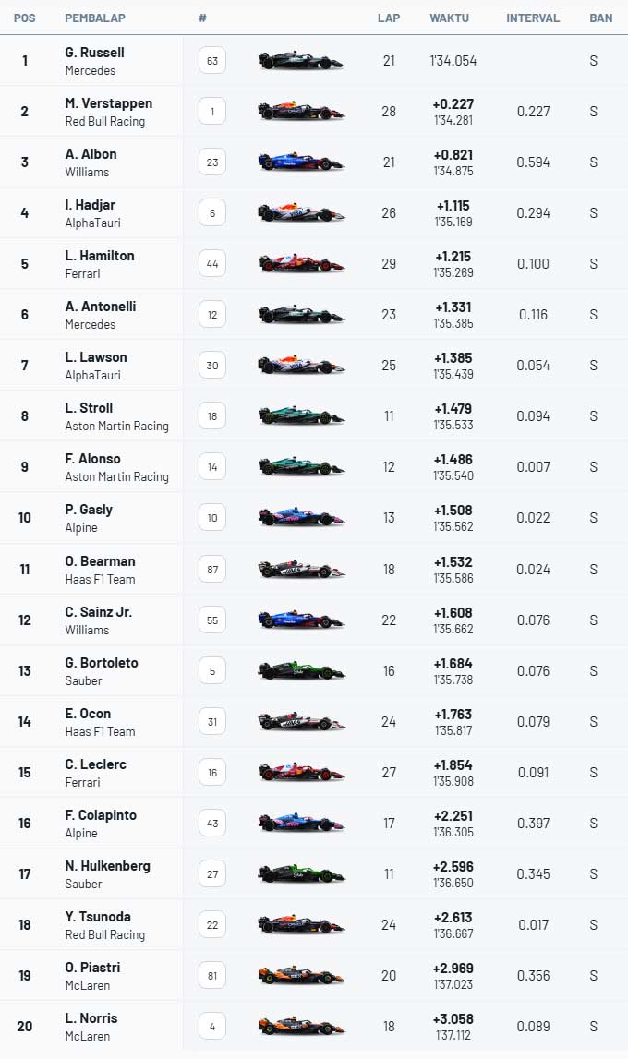Click Bortoleto's Sauber car icon
This screenshot has width=628, height=1059.
300,671
